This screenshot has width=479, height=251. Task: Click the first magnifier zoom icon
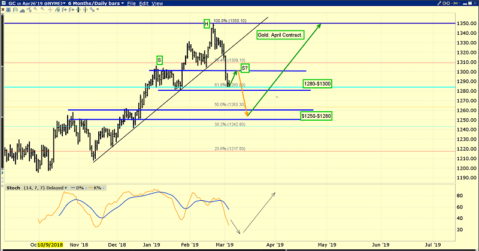[35, 9]
